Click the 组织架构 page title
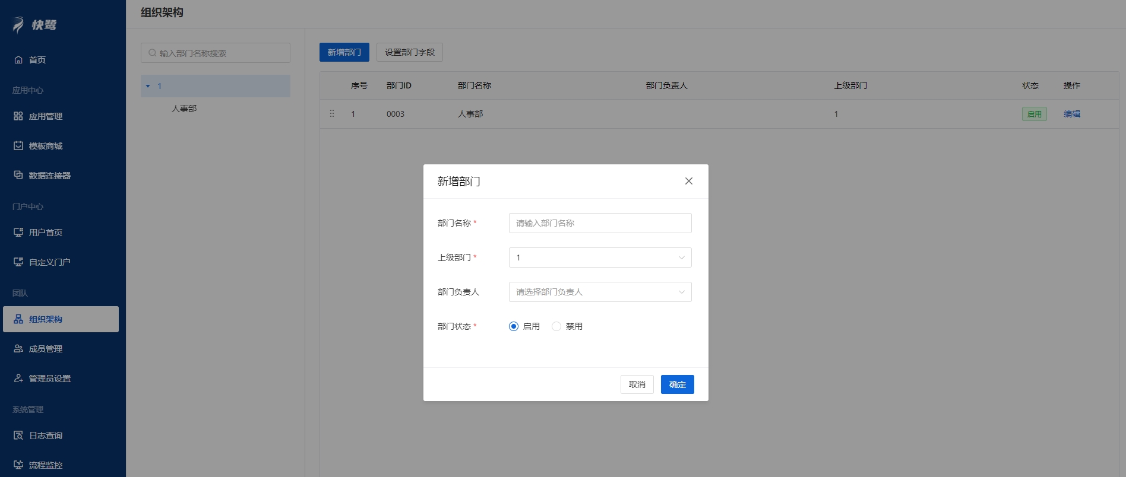Image resolution: width=1126 pixels, height=477 pixels. point(162,12)
